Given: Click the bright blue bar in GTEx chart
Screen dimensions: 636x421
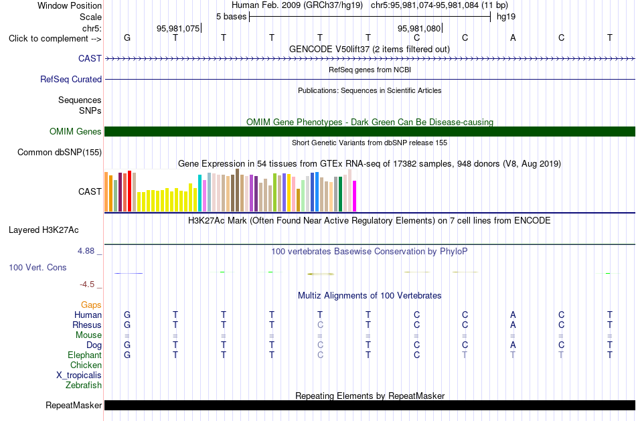Looking at the screenshot, I should pos(317,192).
